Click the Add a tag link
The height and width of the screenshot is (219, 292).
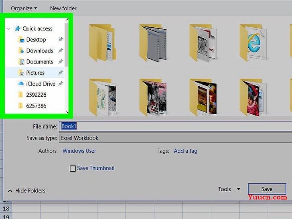(185, 151)
